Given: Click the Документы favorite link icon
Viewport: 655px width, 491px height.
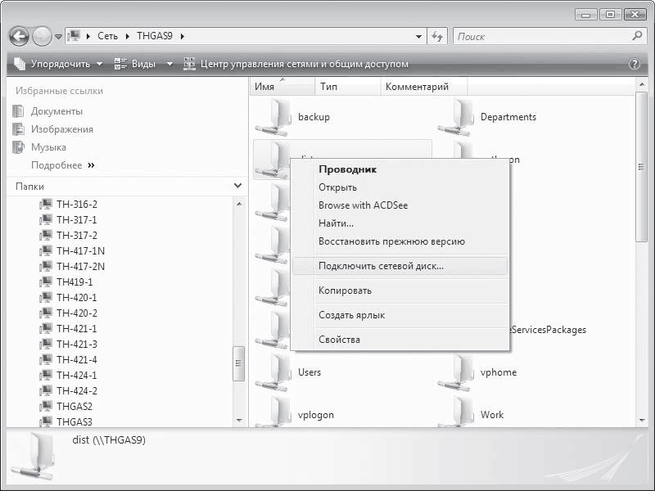Looking at the screenshot, I should [18, 111].
